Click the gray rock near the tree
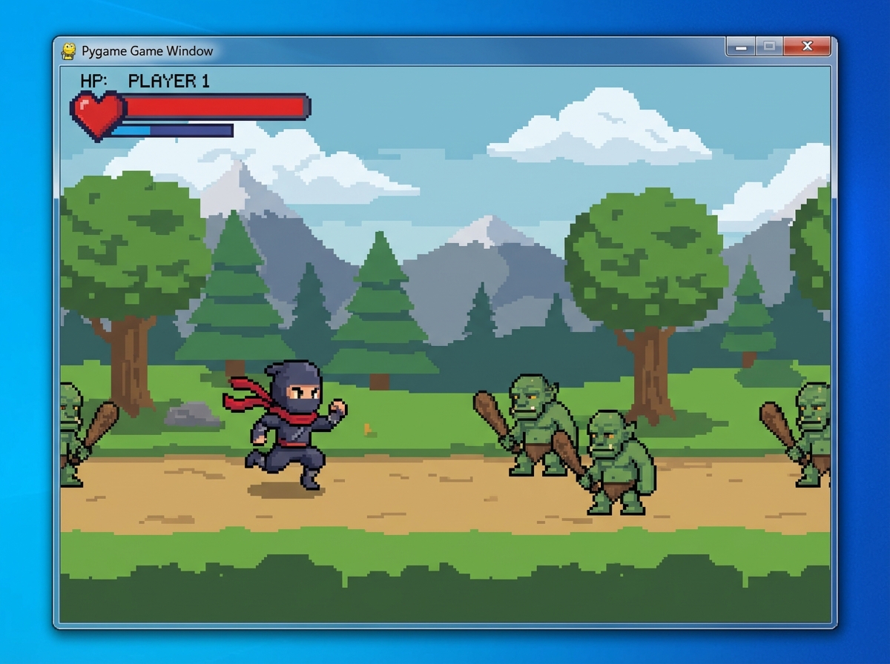This screenshot has width=890, height=664. (x=193, y=415)
